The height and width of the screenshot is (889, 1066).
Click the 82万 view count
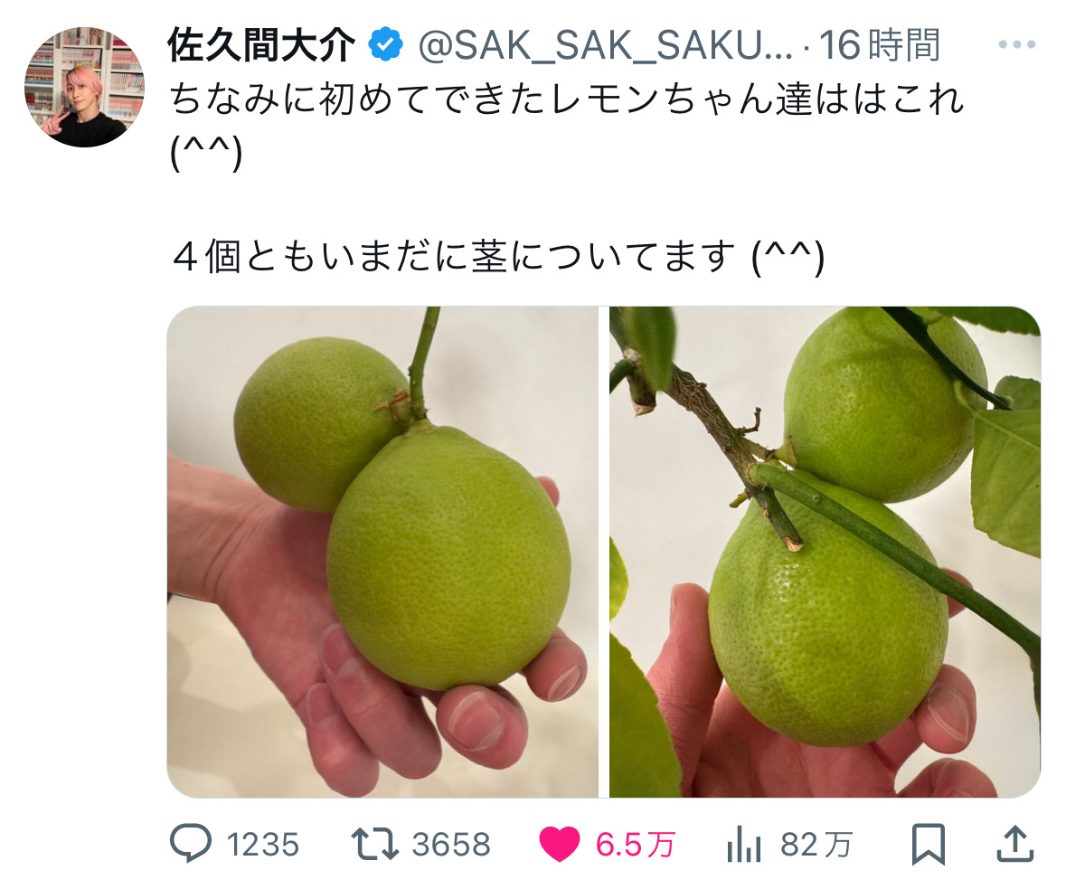click(816, 845)
